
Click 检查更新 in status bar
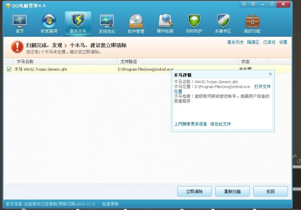[111, 204]
